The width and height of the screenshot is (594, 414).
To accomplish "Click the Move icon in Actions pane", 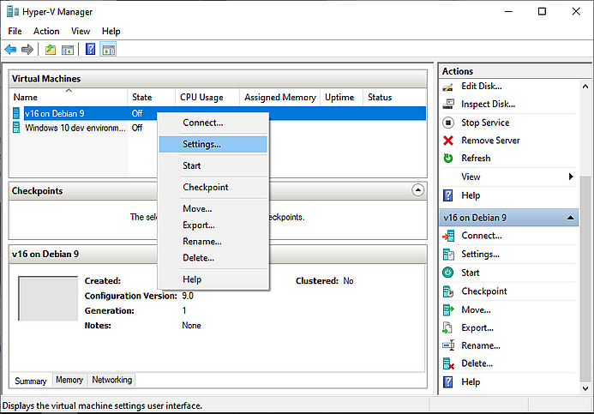I will 448,309.
